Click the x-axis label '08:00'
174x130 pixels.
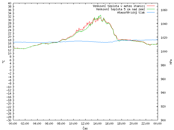[x=61, y=123]
